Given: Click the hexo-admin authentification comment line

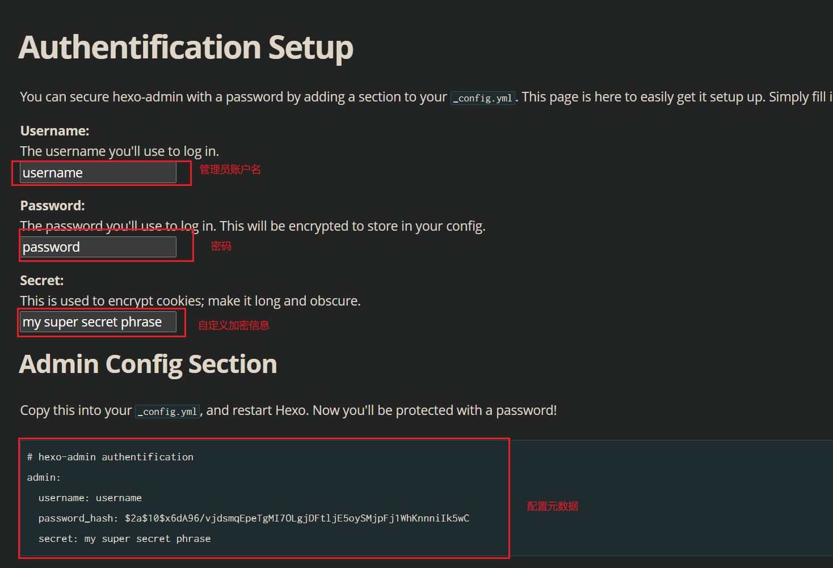Looking at the screenshot, I should point(110,457).
